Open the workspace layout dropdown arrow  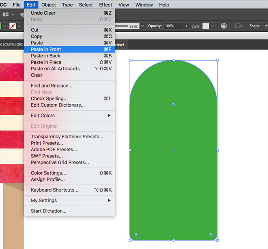click(13, 15)
